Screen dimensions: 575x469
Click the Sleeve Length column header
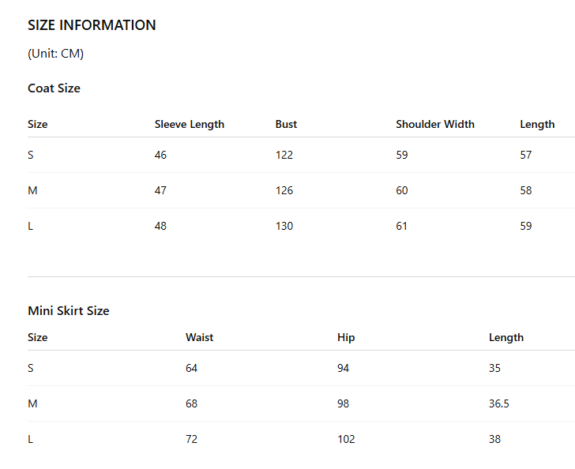point(190,124)
